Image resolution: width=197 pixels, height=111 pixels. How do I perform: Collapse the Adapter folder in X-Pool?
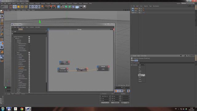pyautogui.click(x=16, y=42)
